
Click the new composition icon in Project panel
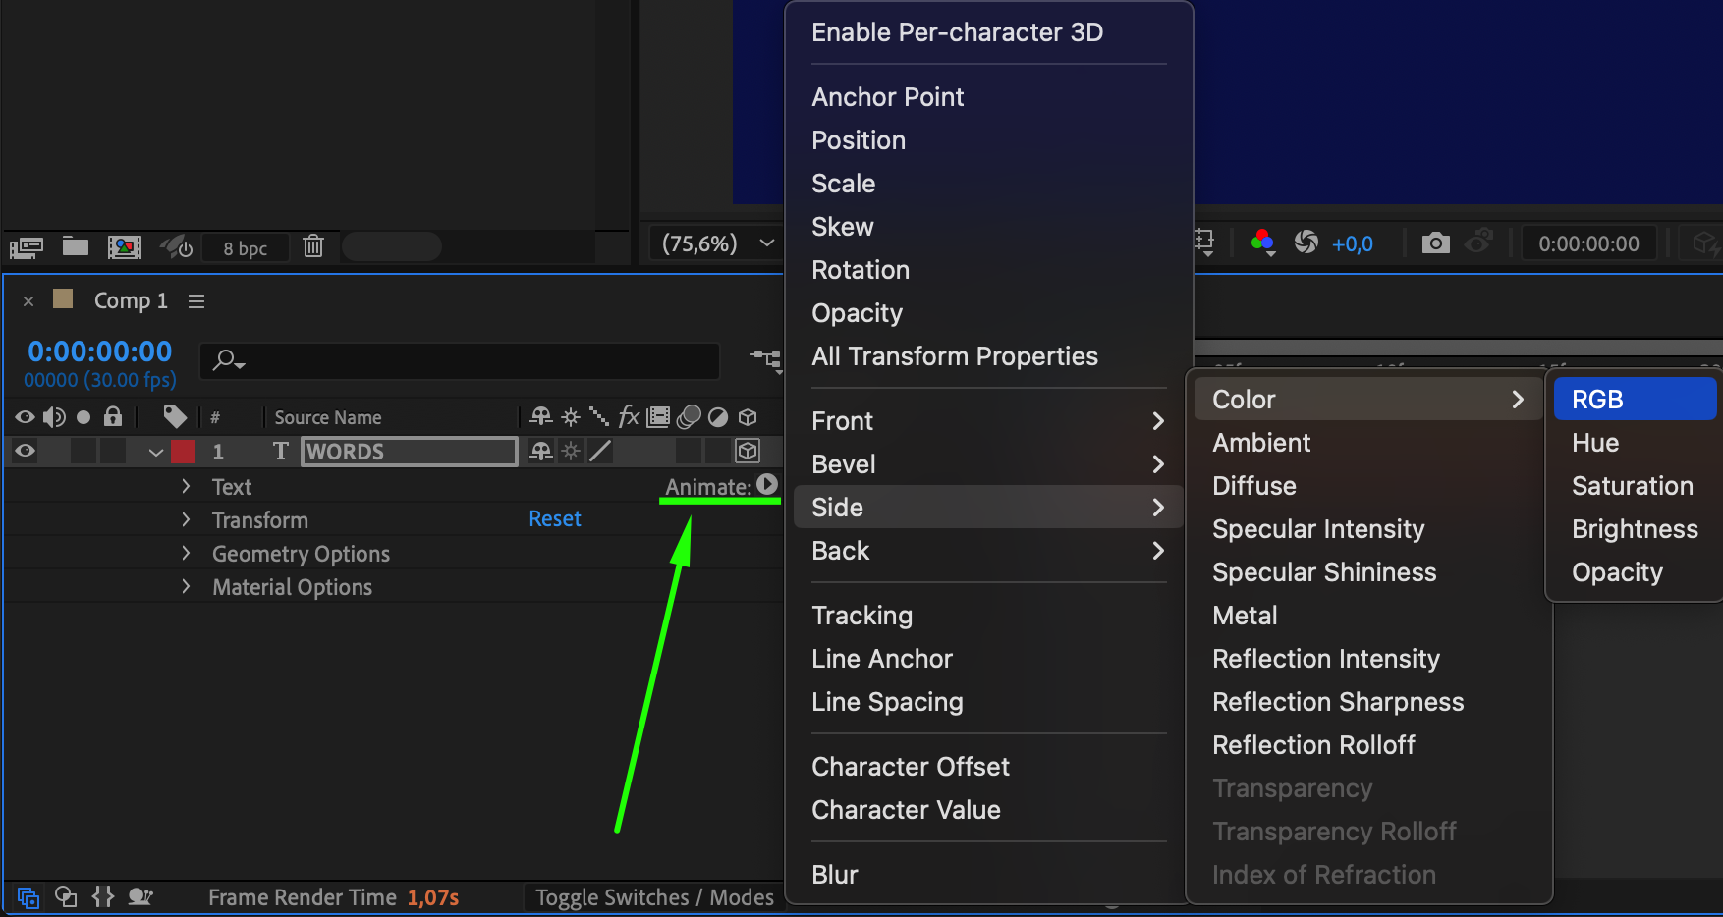(125, 246)
